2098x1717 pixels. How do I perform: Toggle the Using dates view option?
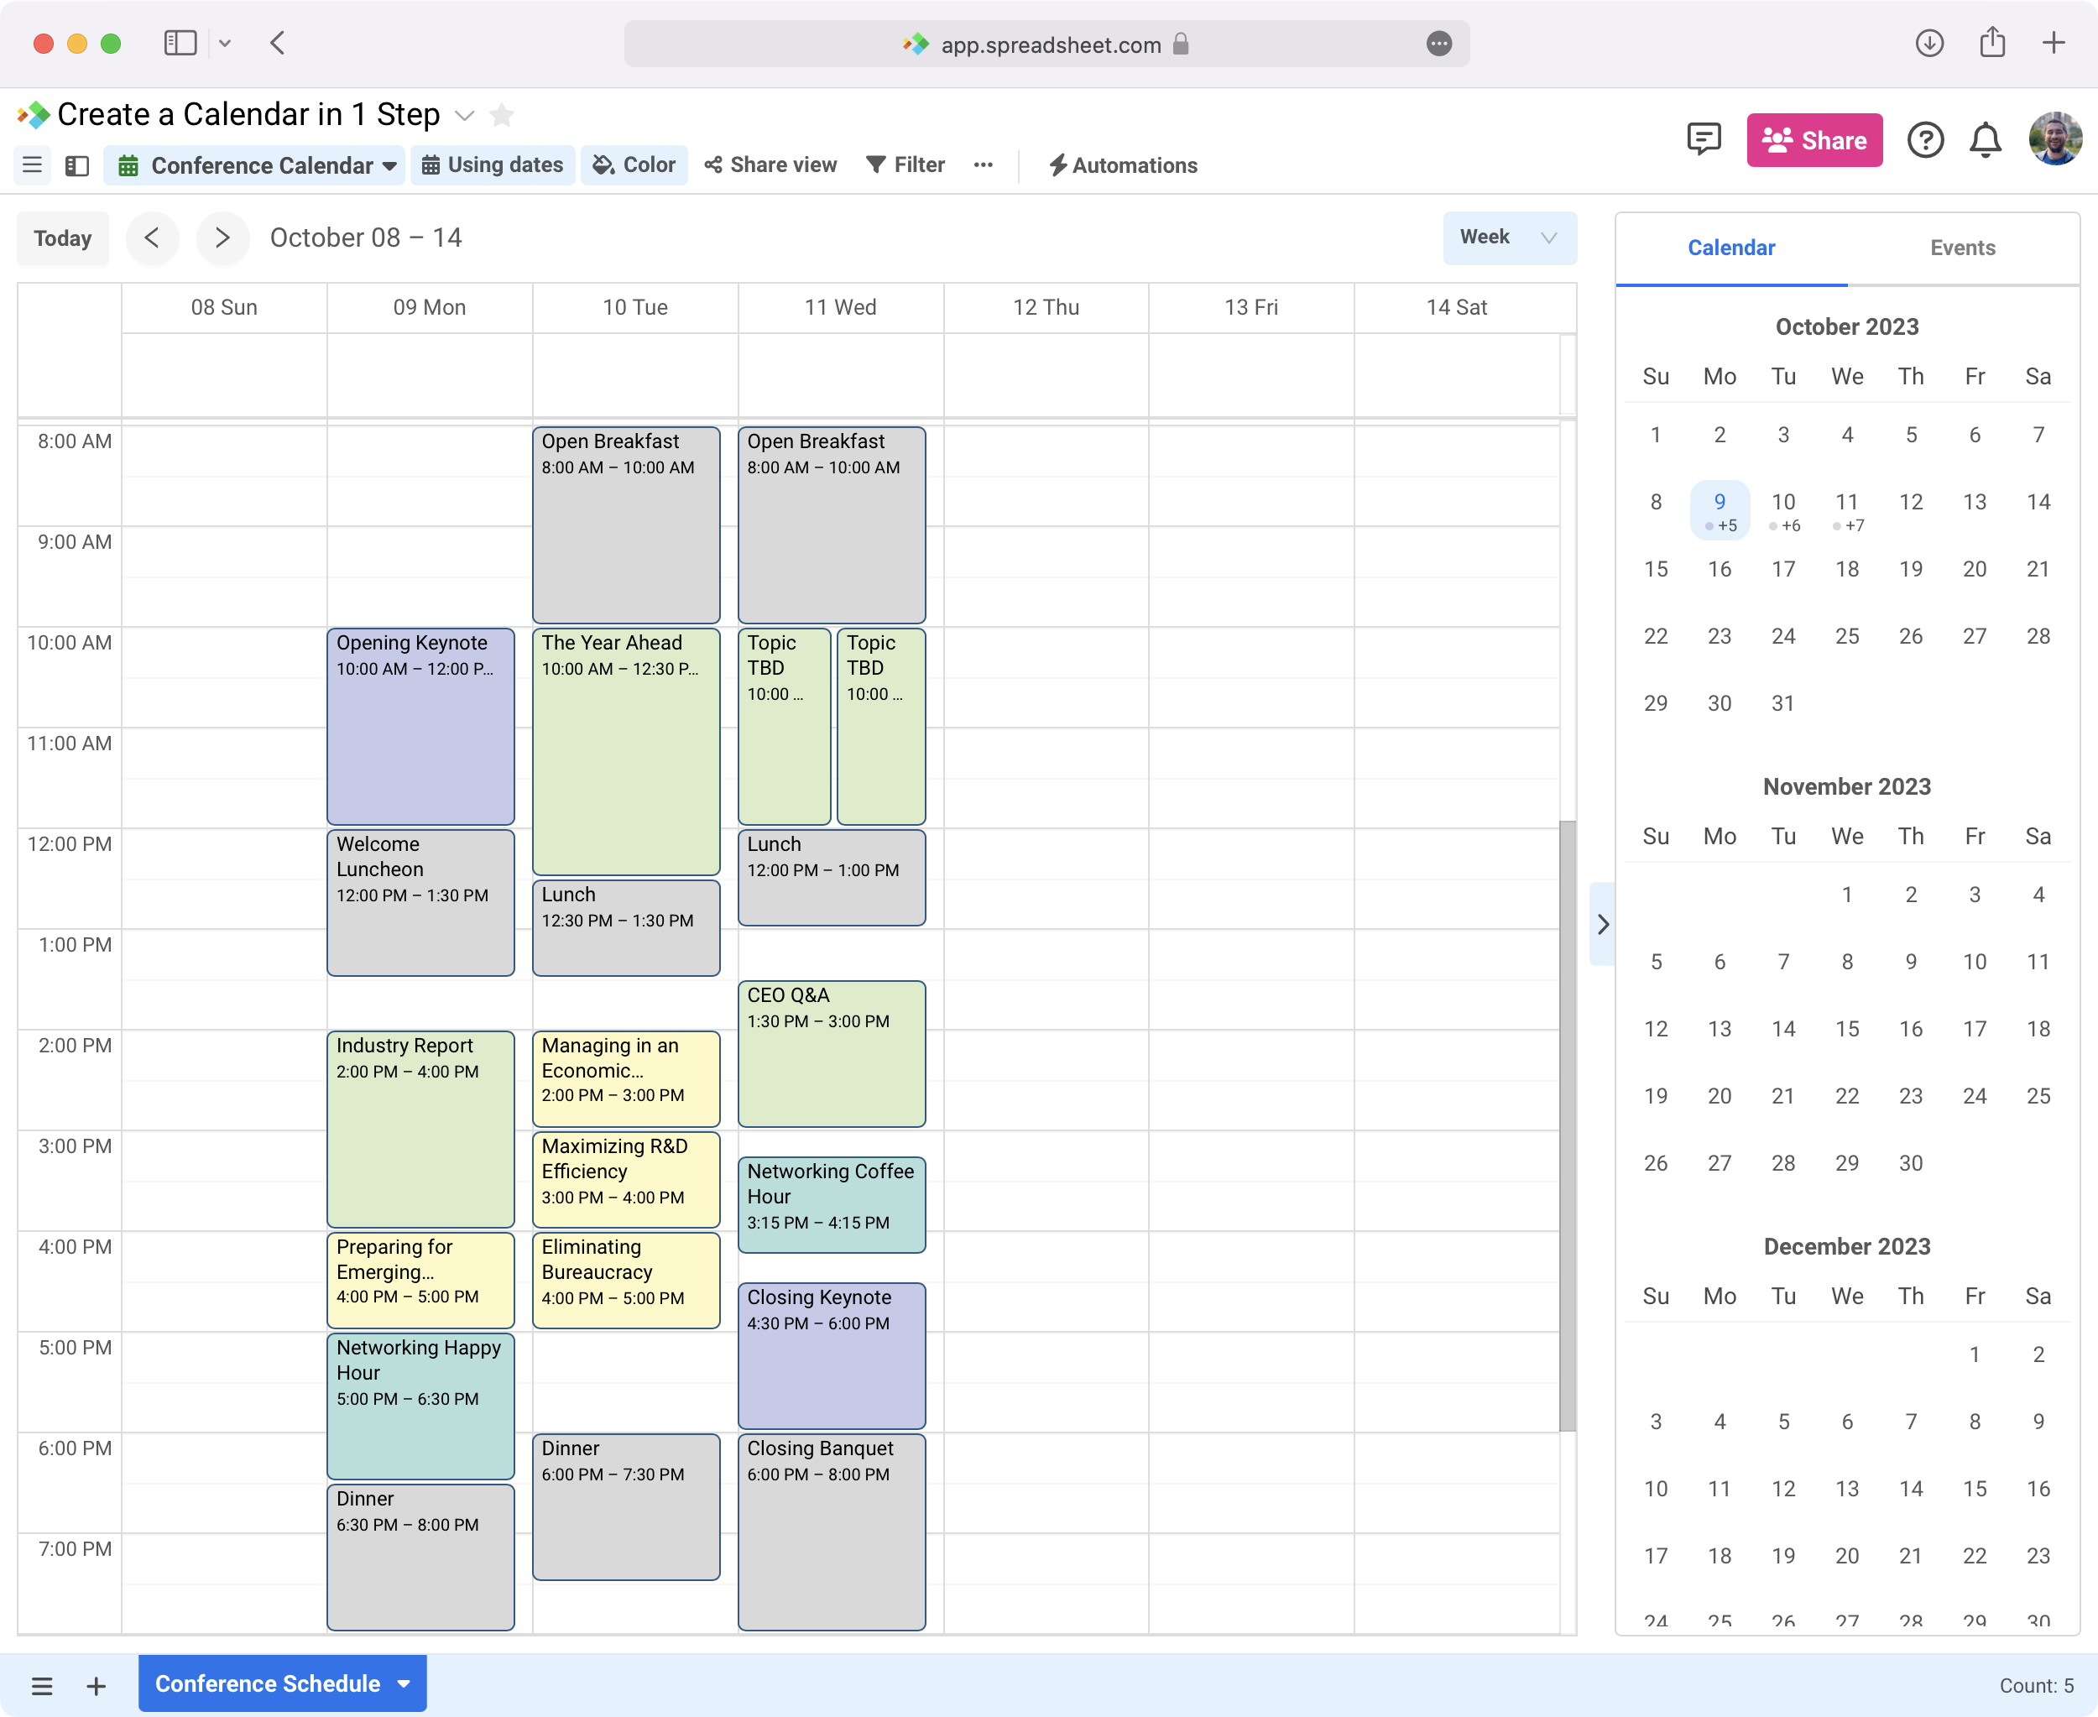tap(493, 165)
